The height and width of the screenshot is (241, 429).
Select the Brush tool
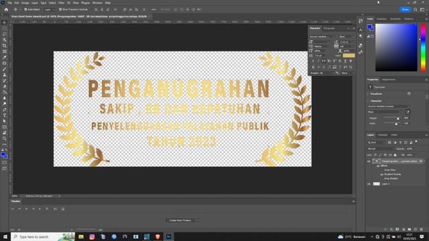(5, 69)
